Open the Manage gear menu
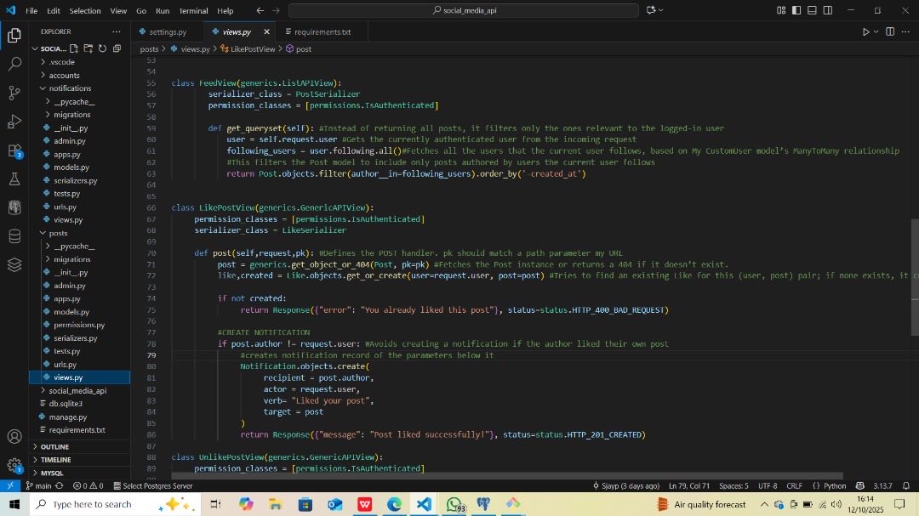The image size is (919, 516). point(14,465)
